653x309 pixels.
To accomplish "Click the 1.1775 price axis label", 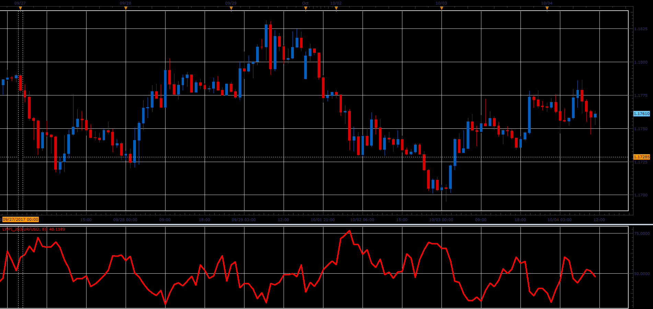I will tap(641, 95).
